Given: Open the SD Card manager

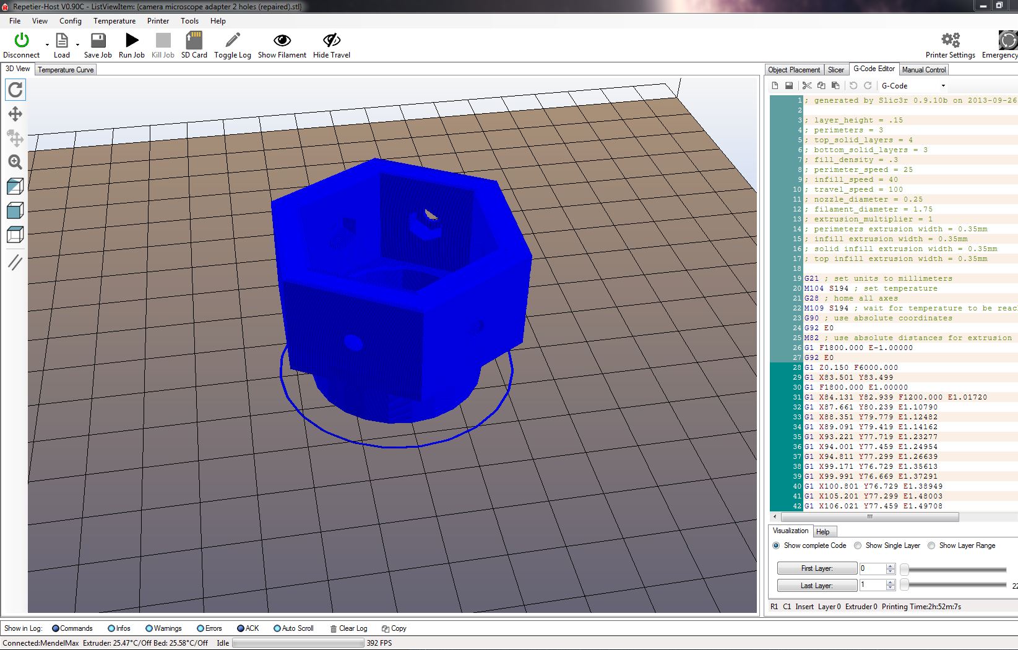Looking at the screenshot, I should point(194,41).
